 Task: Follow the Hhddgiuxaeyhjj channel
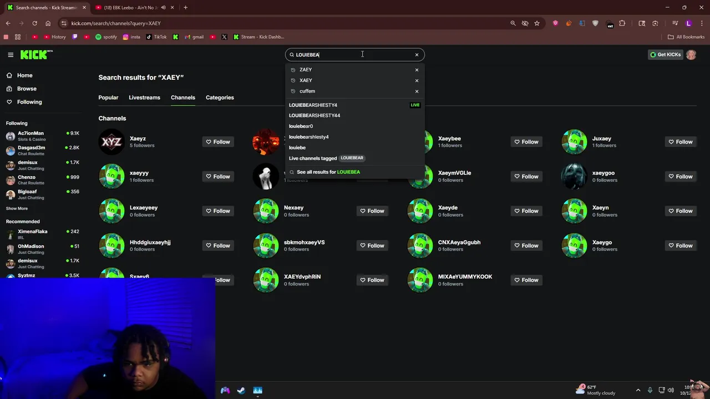coord(218,245)
